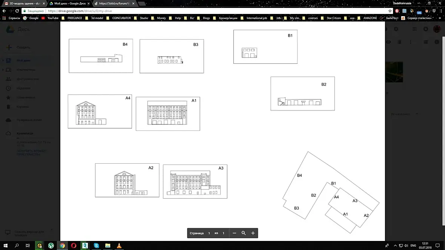445x250 pixels.
Task: Open the БайкПост bookmark
Action: [x=390, y=18]
